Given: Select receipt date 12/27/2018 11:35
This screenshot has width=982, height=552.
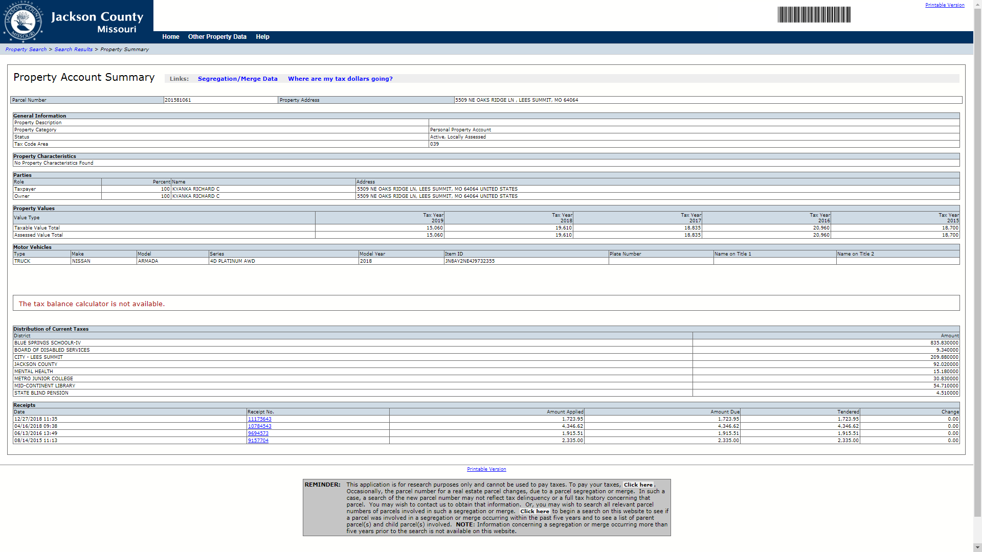Looking at the screenshot, I should click(x=36, y=419).
